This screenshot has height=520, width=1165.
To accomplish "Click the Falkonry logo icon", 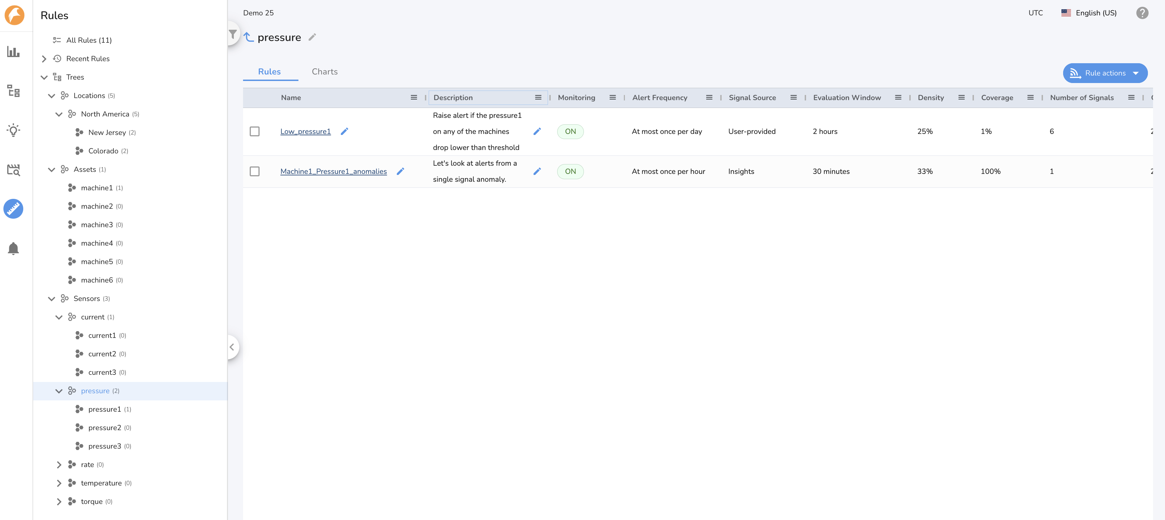I will pyautogui.click(x=14, y=15).
